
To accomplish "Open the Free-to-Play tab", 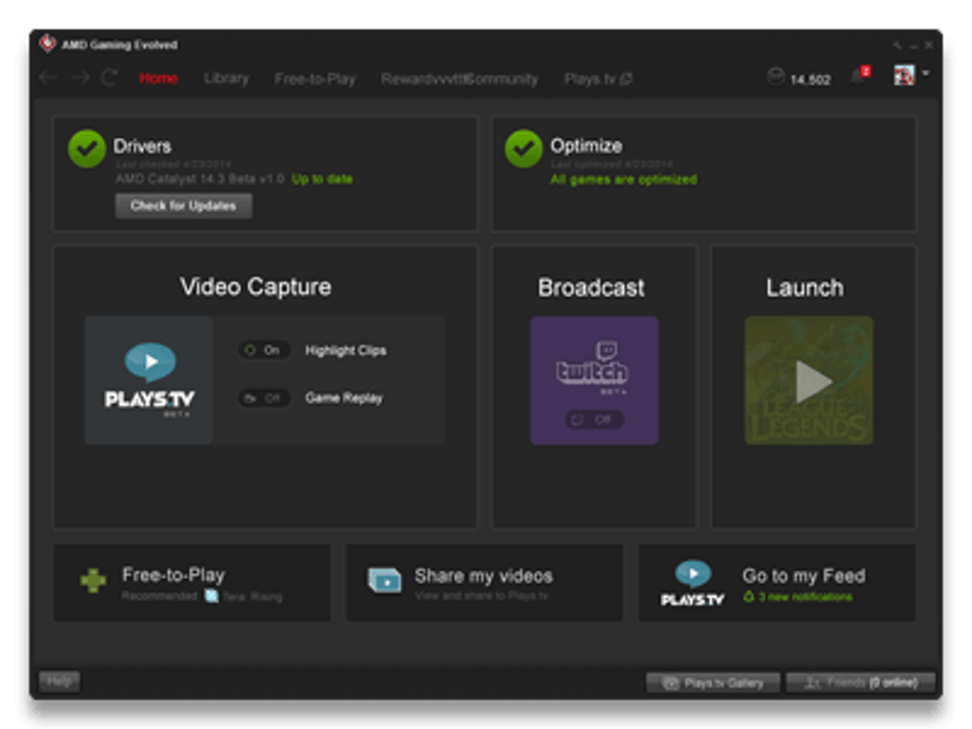I will point(314,79).
